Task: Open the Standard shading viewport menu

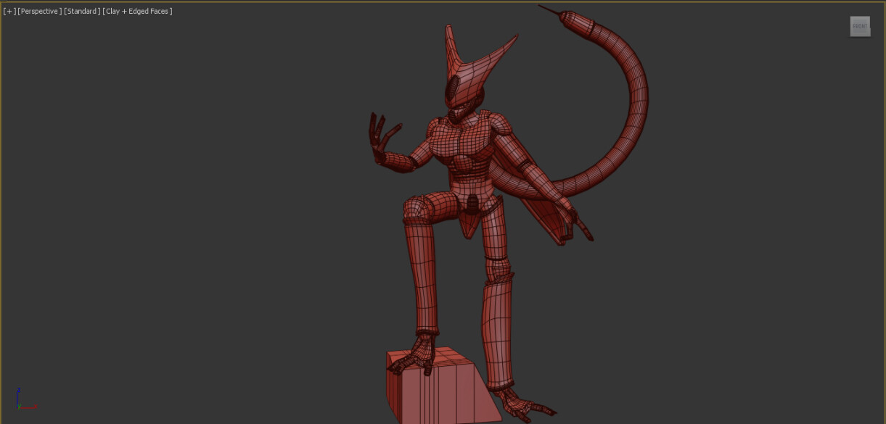Action: (82, 12)
